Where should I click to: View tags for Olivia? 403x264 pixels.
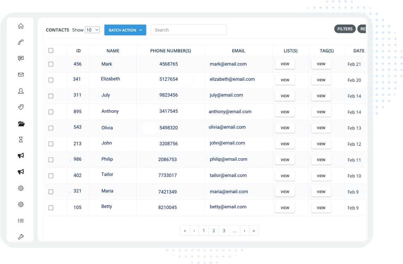321,128
